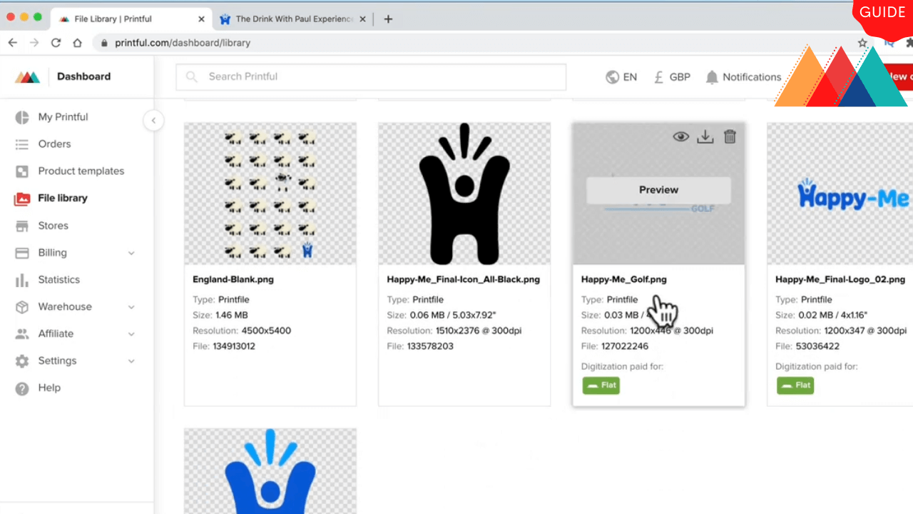The width and height of the screenshot is (913, 514).
Task: Open the blue Happy-Me icon thumbnail
Action: [270, 471]
